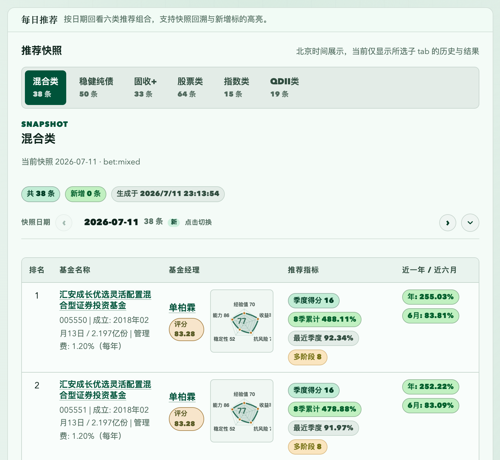Switch to QDII类 tab

point(284,88)
